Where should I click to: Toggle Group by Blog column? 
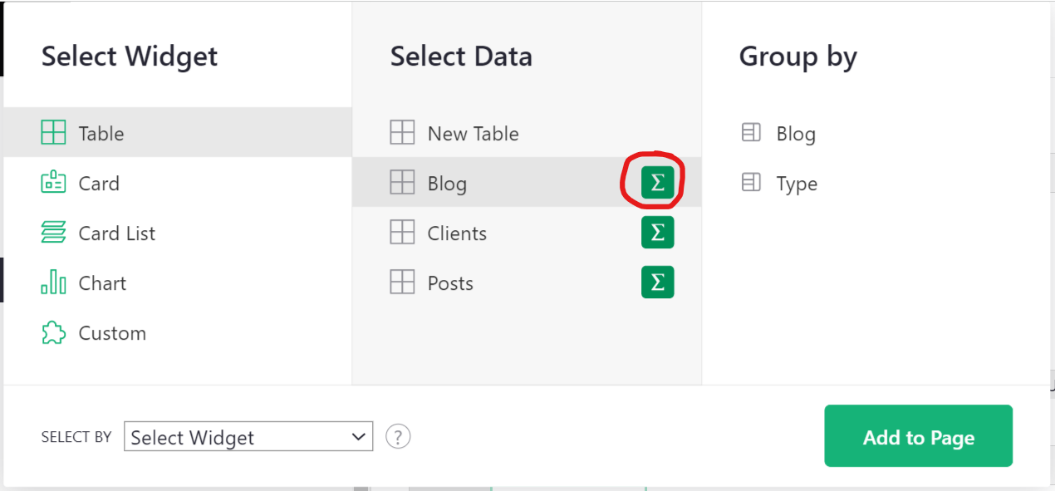[x=778, y=133]
